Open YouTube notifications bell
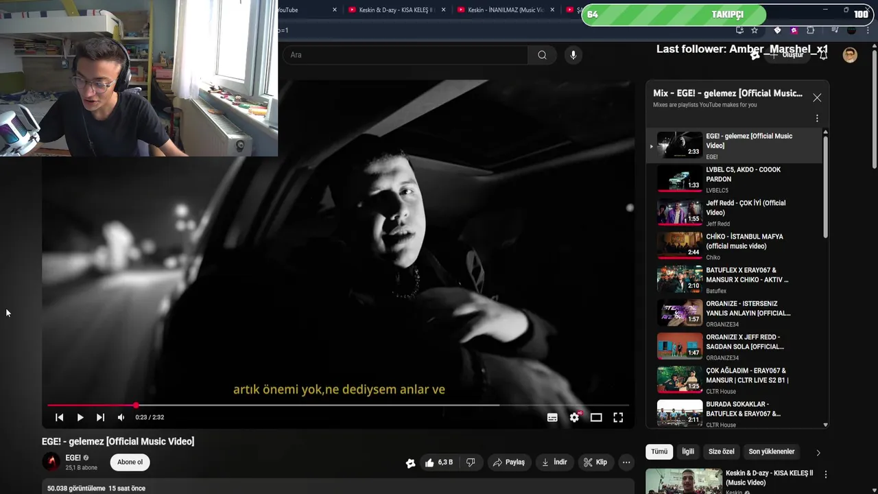Viewport: 878px width, 494px height. click(823, 55)
